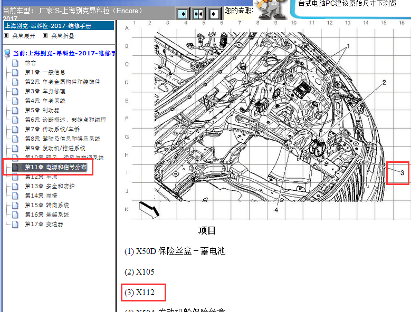Click the page icon for 第2章
The height and width of the screenshot is (312, 411).
(x=15, y=82)
